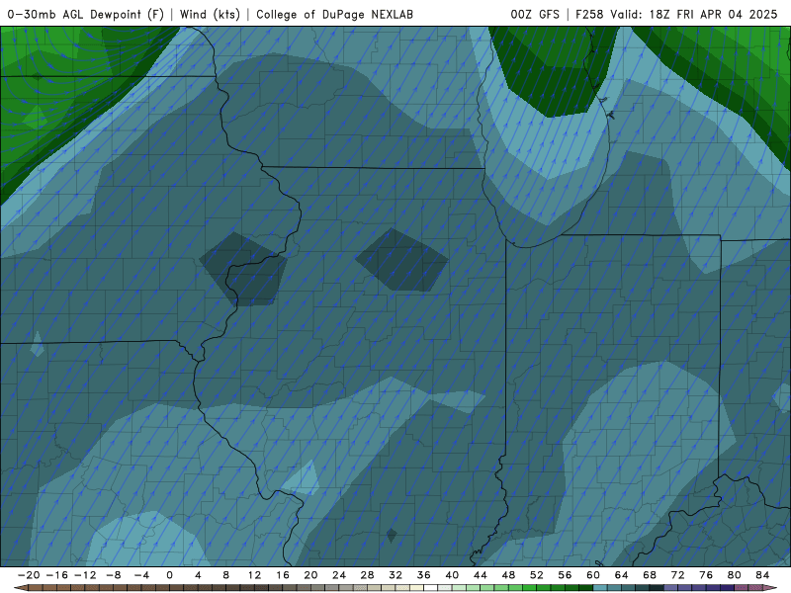Click the '36' value on color scale
Image resolution: width=791 pixels, height=593 pixels.
[x=424, y=575]
